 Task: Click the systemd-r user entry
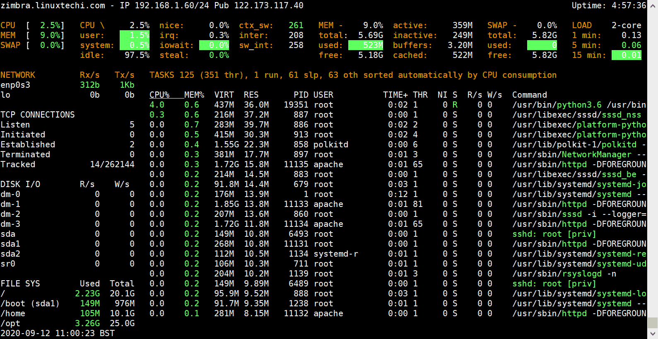click(x=336, y=254)
